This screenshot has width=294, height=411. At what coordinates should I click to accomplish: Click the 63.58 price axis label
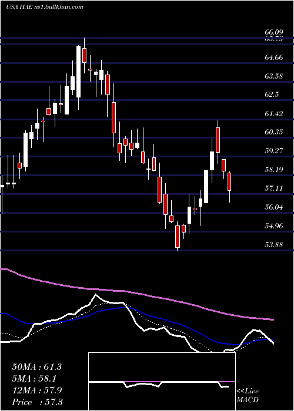coord(273,76)
